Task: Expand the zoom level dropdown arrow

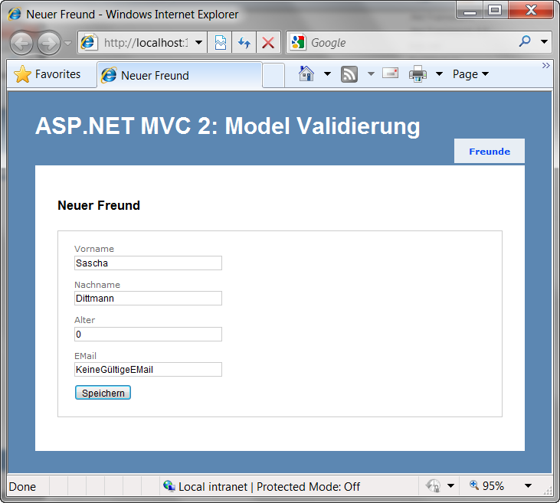Action: 529,486
